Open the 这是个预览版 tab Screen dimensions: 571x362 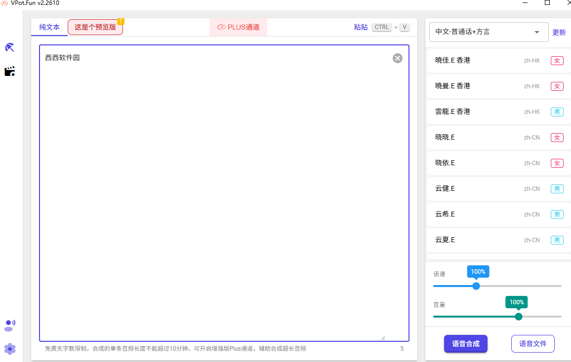pos(95,27)
